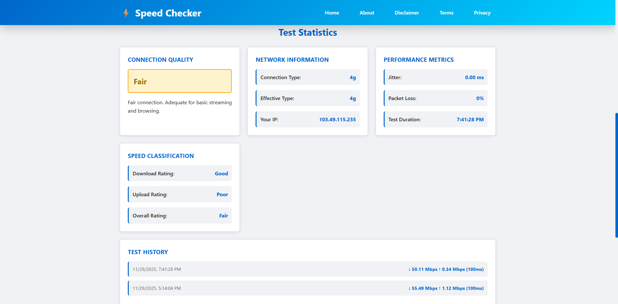Image resolution: width=618 pixels, height=304 pixels.
Task: Click the download arrow beside 50.11 Mbps
Action: 409,269
